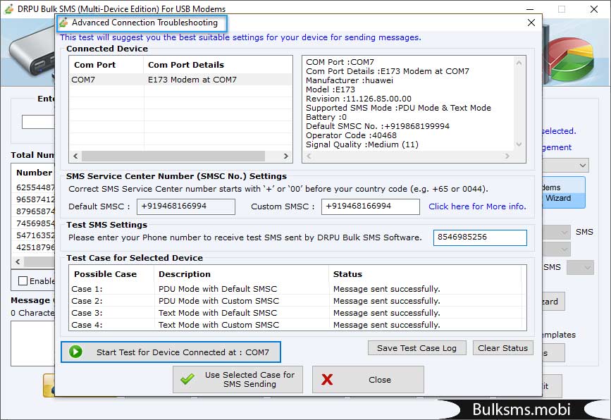Image resolution: width=611 pixels, height=420 pixels.
Task: Click Text Mode with Default SMSC description
Action: [218, 313]
